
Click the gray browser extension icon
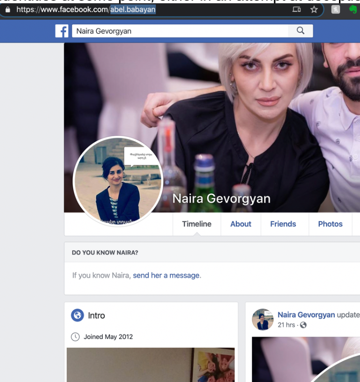tap(335, 9)
